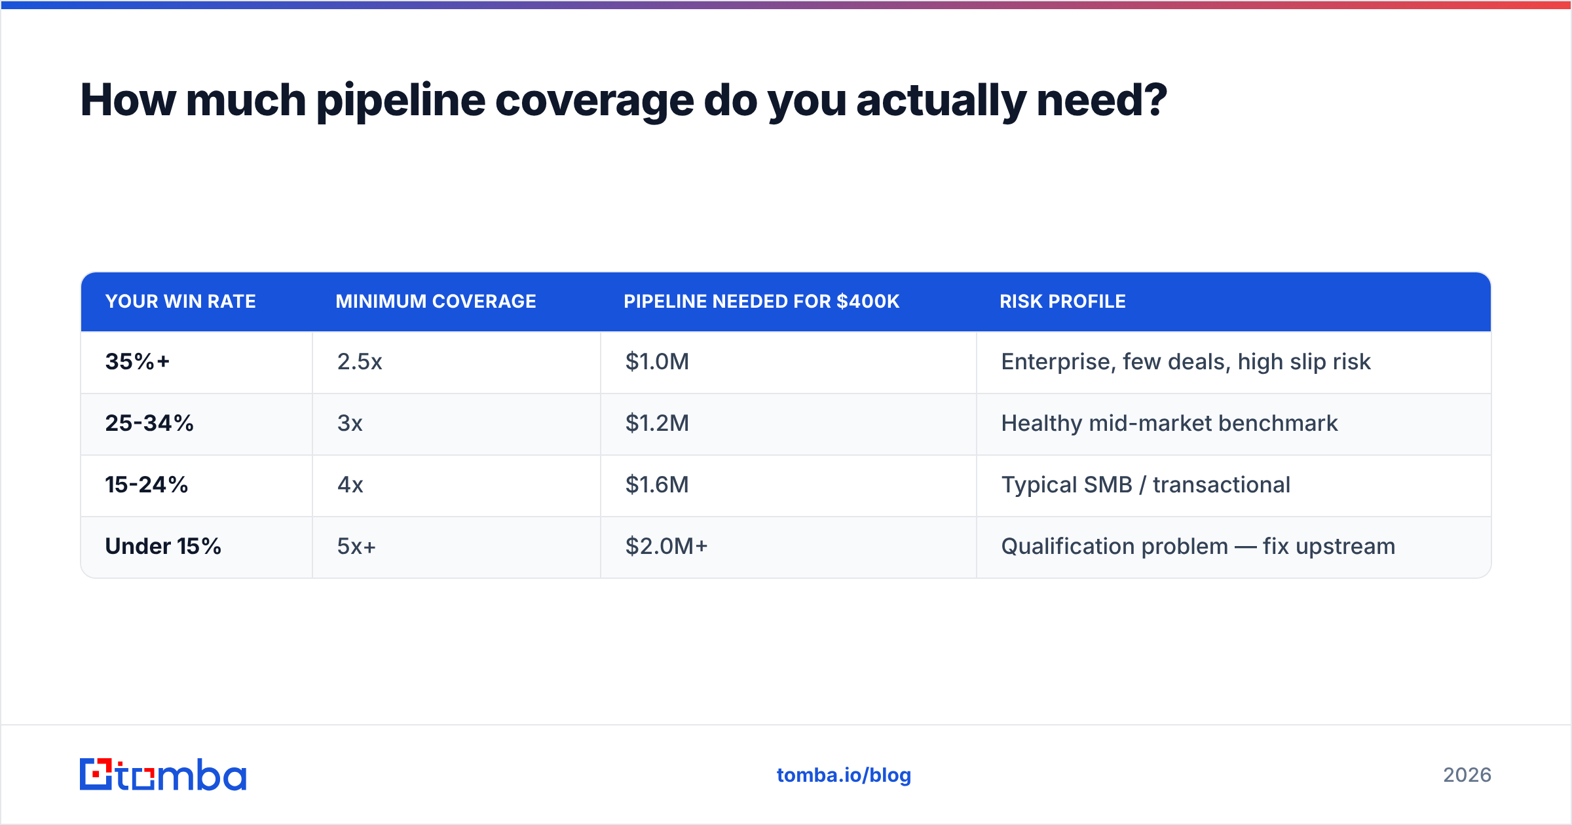
Task: Click PIPELINE NEEDED FOR $400K header
Action: click(x=761, y=301)
